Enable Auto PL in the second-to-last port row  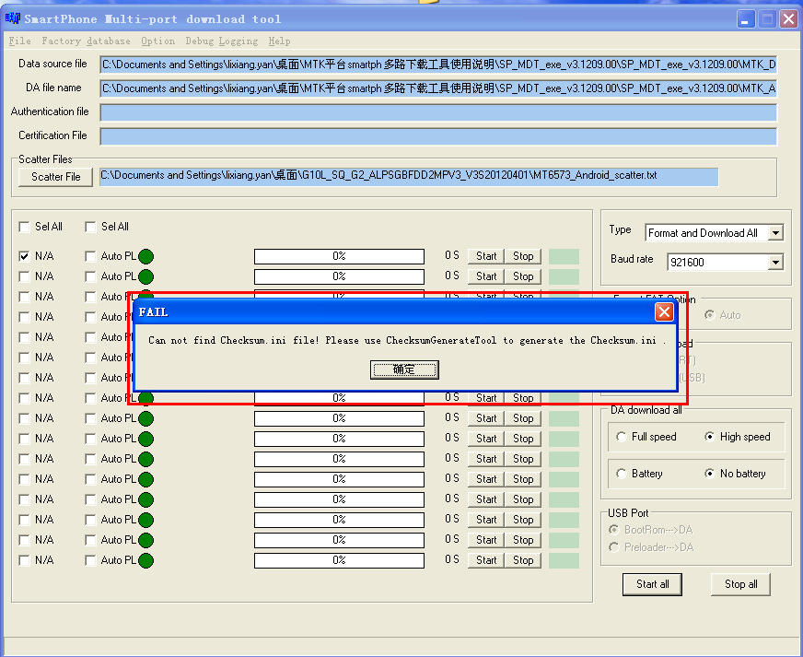(x=90, y=540)
